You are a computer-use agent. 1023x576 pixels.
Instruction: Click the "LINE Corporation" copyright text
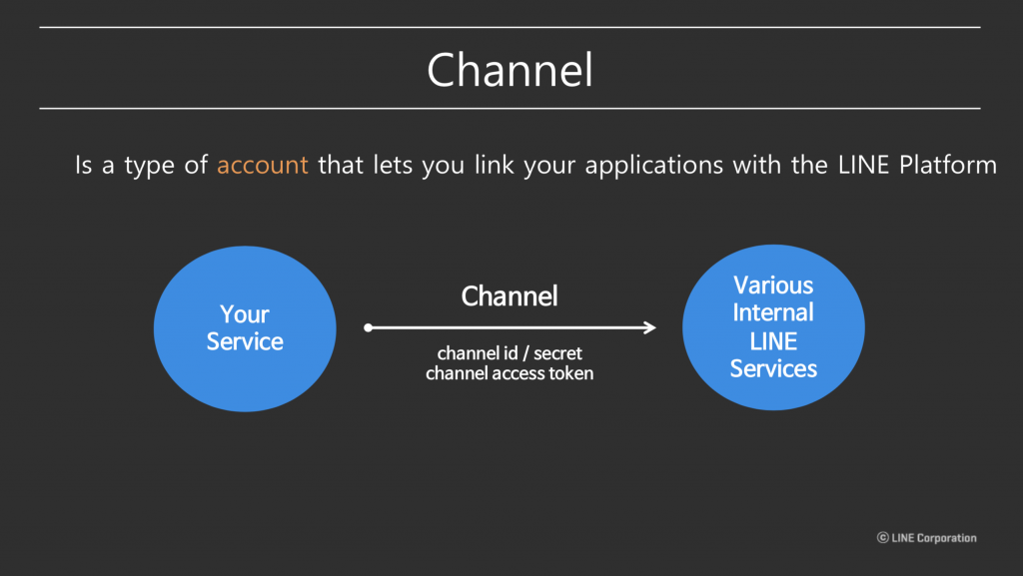click(x=926, y=537)
